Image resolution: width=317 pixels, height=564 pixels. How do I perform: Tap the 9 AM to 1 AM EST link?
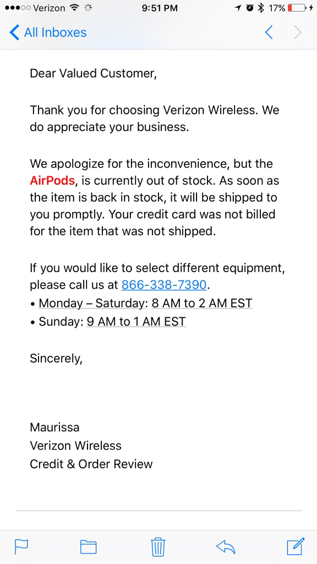[136, 321]
